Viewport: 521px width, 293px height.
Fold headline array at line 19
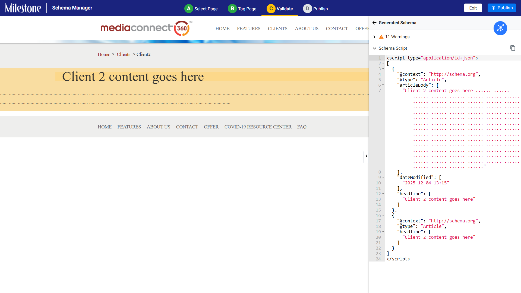pyautogui.click(x=383, y=232)
